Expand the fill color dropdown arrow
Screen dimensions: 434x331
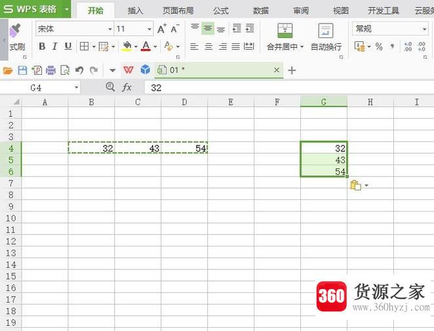136,47
